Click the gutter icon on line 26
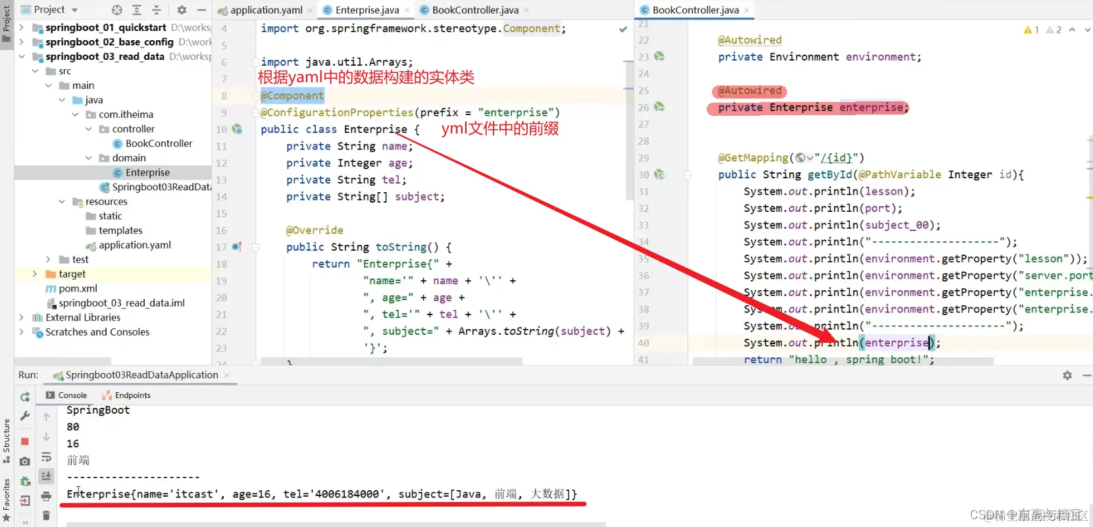This screenshot has height=527, width=1093. 659,107
